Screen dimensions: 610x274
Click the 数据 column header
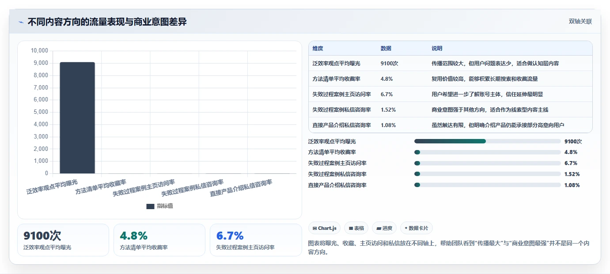(386, 49)
